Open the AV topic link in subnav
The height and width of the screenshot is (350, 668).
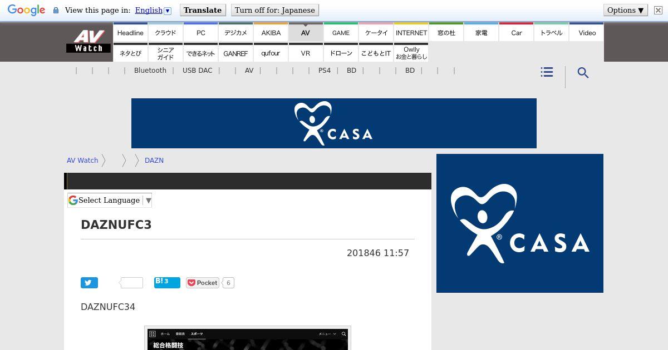(x=249, y=71)
